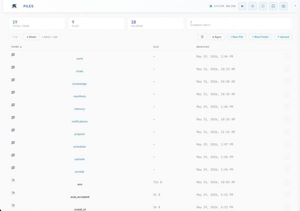
Task: Open actions menu for the certs row
Action: click(x=287, y=56)
